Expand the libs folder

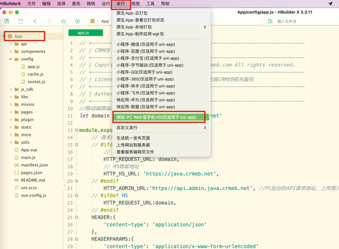click(x=11, y=97)
